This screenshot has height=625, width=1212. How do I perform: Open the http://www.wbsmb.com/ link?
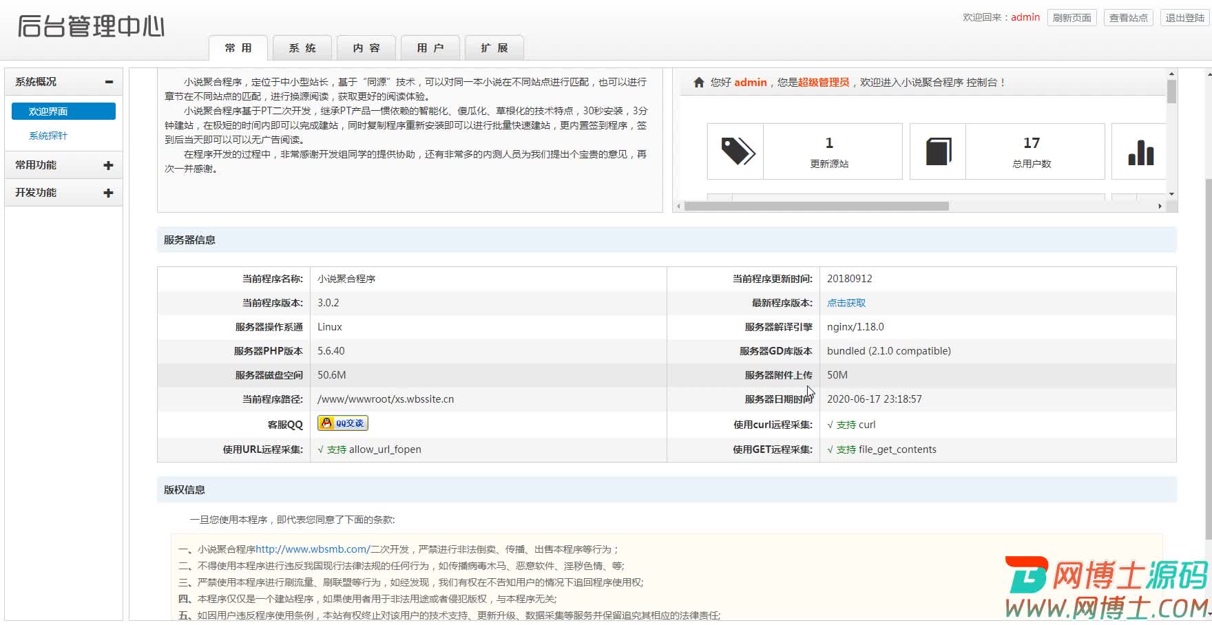point(313,549)
